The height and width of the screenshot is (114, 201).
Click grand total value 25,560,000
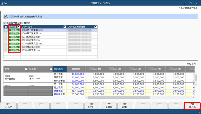(x=78, y=94)
